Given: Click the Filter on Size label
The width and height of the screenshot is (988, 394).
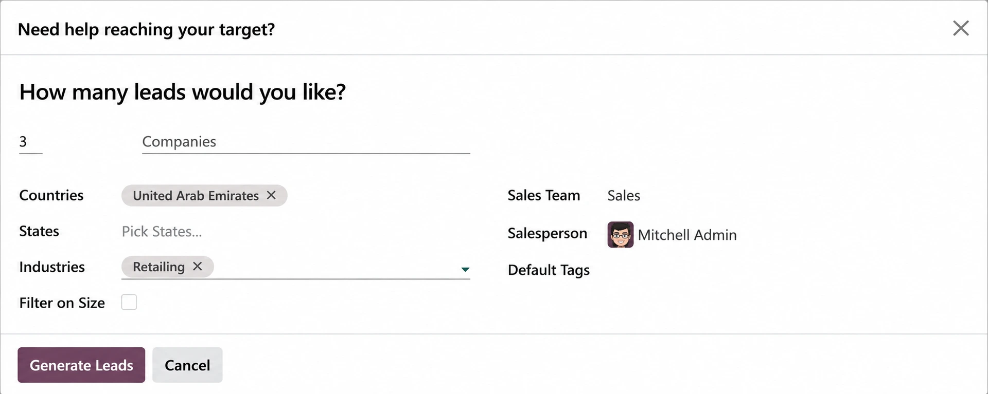Looking at the screenshot, I should 62,303.
